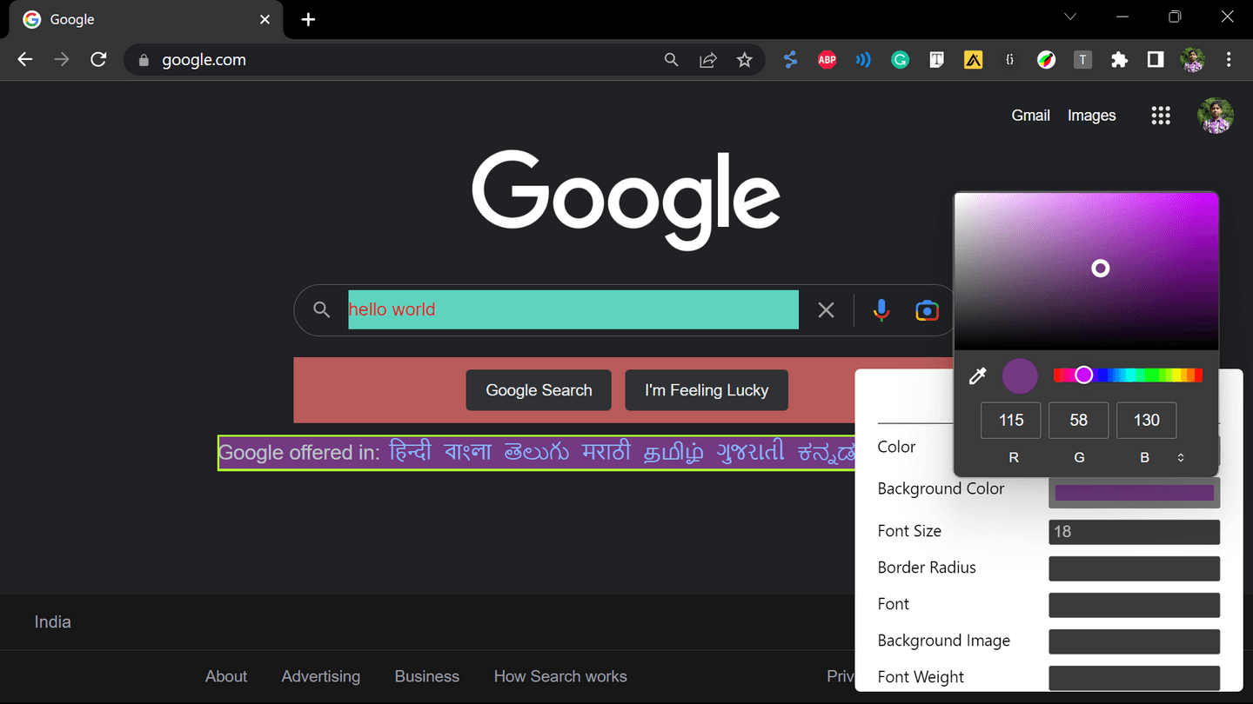Select the Google tab
This screenshot has width=1253, height=704.
point(145,21)
